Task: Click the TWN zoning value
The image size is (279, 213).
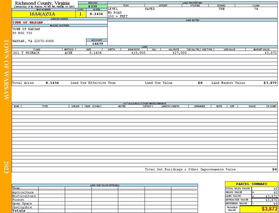Action: 222,9
